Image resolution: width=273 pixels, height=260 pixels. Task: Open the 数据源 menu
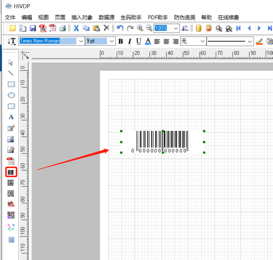click(106, 18)
